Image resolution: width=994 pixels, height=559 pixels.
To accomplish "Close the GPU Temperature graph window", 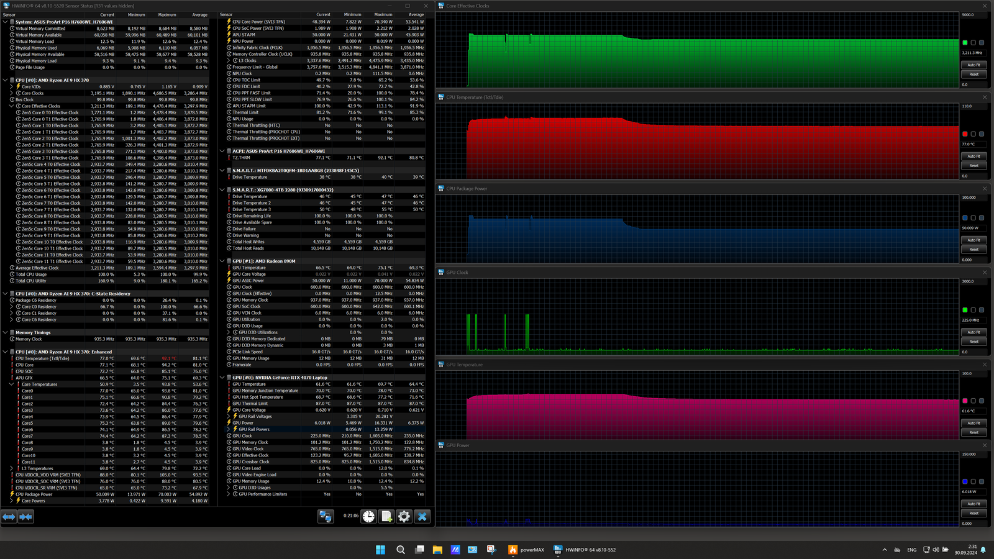I will coord(985,364).
